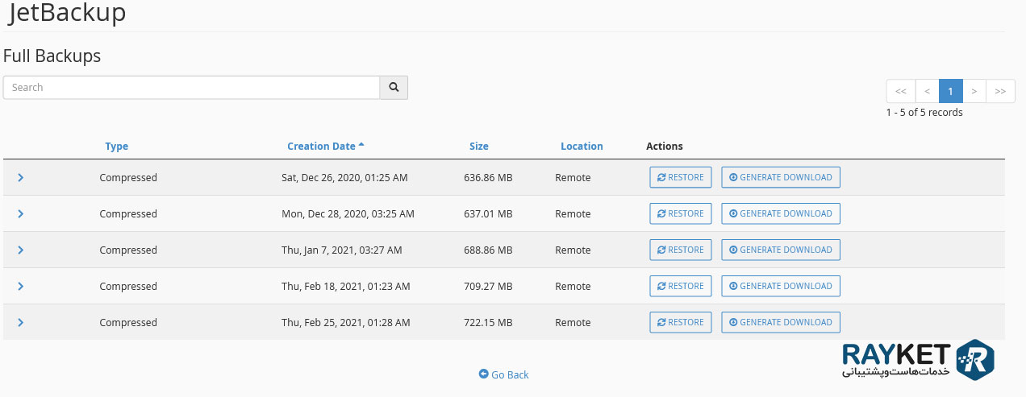
Task: Restore the 722.15 MB backup
Action: click(x=681, y=322)
